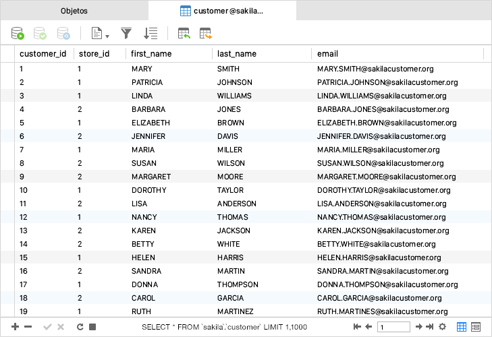Switch to the Objetos tab

[74, 11]
